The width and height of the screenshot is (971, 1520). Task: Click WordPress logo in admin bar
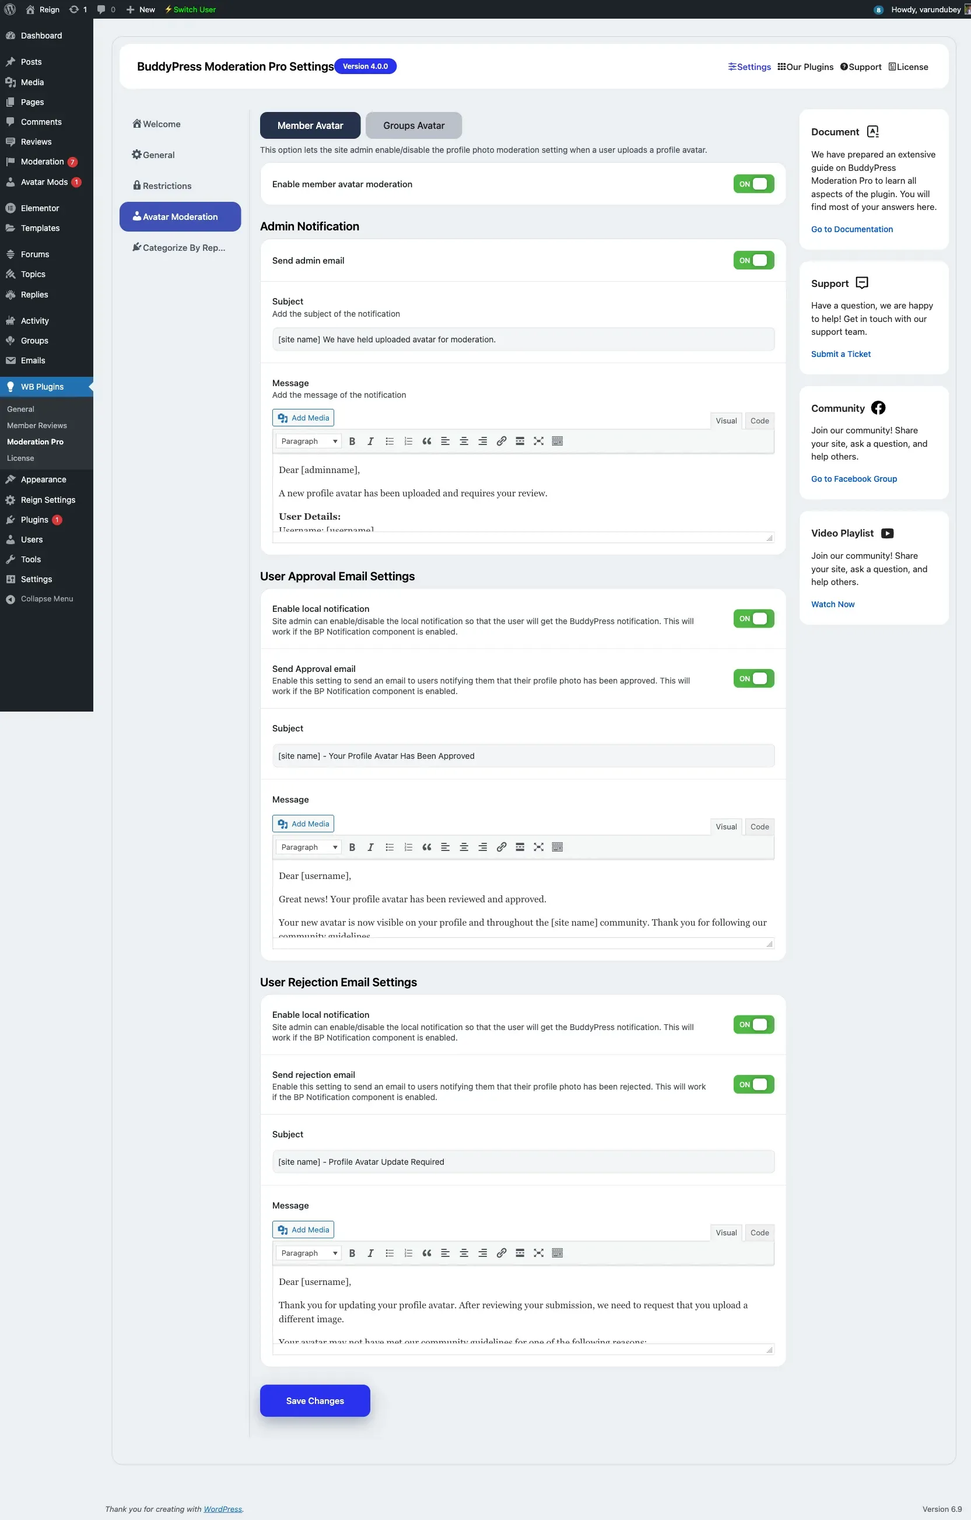(10, 9)
